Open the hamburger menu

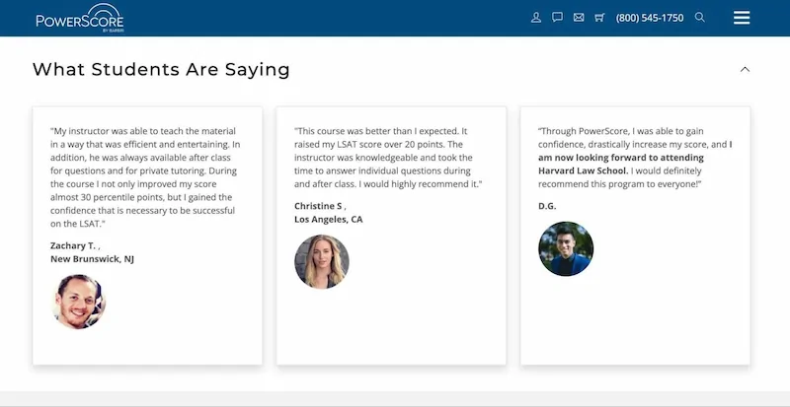pyautogui.click(x=742, y=18)
